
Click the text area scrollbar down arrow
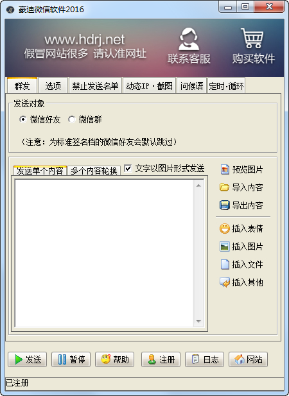coord(198,322)
